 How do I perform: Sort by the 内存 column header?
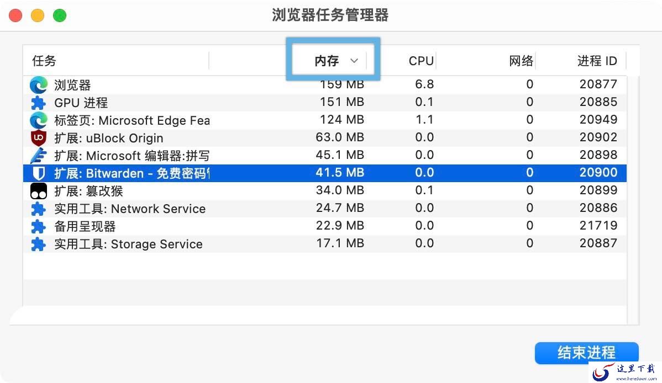pyautogui.click(x=327, y=61)
